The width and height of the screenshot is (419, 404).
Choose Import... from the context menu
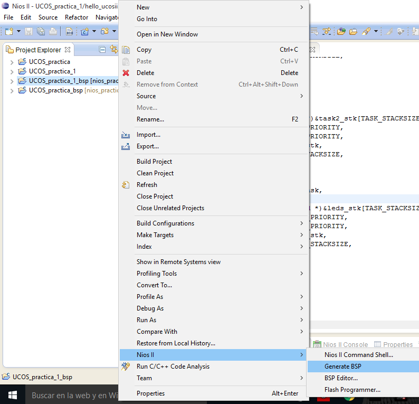(x=214, y=135)
